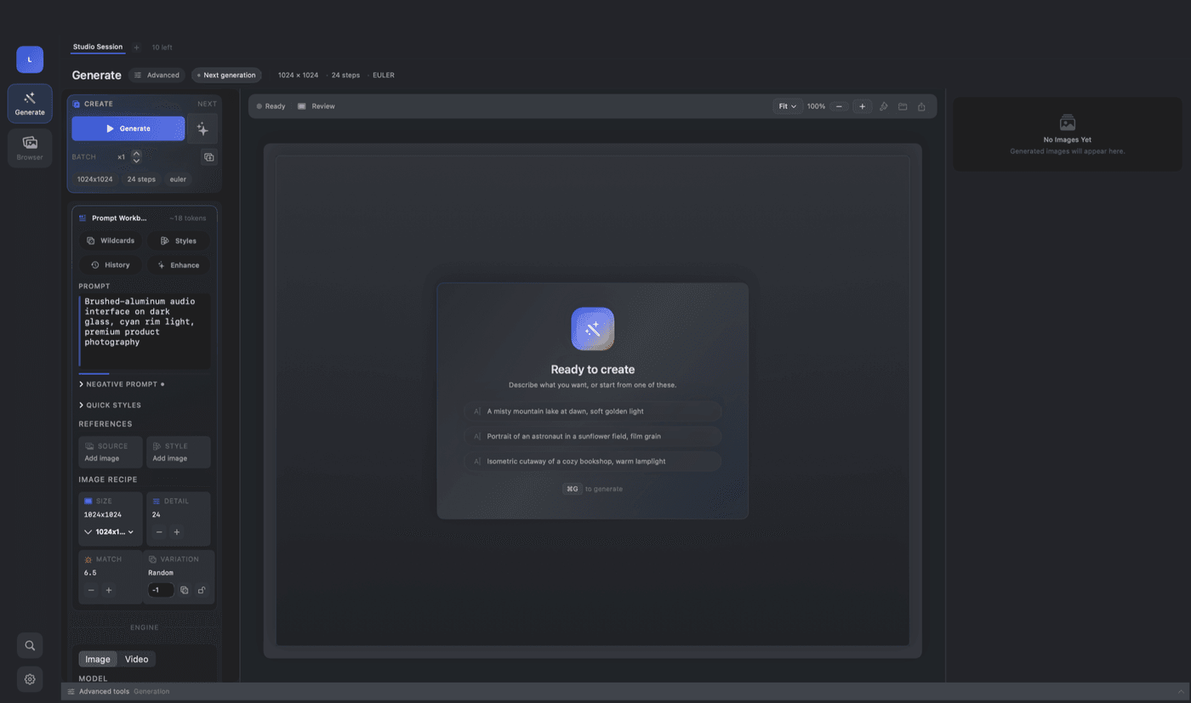Click the sparkle icon next to Generate
Viewport: 1191px width, 703px height.
(x=202, y=129)
